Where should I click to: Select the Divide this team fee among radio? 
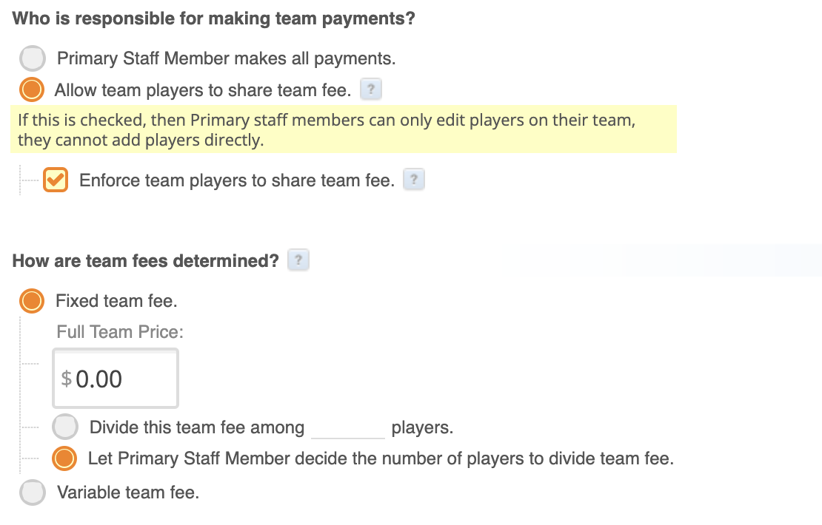click(65, 427)
